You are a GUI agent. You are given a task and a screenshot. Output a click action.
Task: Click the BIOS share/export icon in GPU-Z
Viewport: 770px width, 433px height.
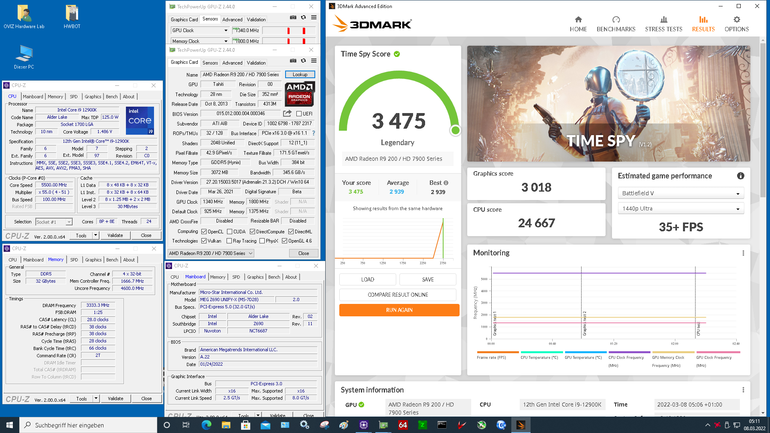click(287, 113)
